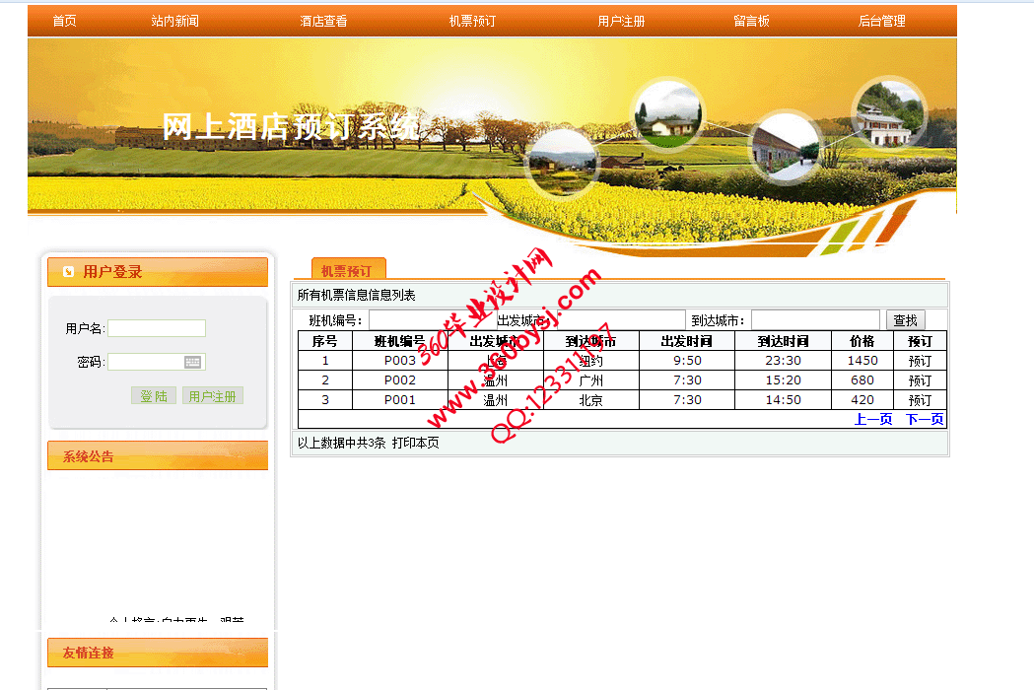Click the 7:30 departure time in P002 row
Image resolution: width=1034 pixels, height=690 pixels.
tap(686, 380)
